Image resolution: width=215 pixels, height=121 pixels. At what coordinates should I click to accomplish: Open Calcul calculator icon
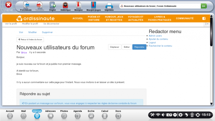coord(105,116)
